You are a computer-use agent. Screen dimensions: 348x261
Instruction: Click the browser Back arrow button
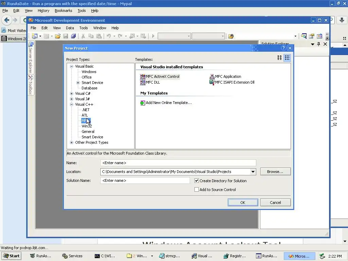point(7,20)
